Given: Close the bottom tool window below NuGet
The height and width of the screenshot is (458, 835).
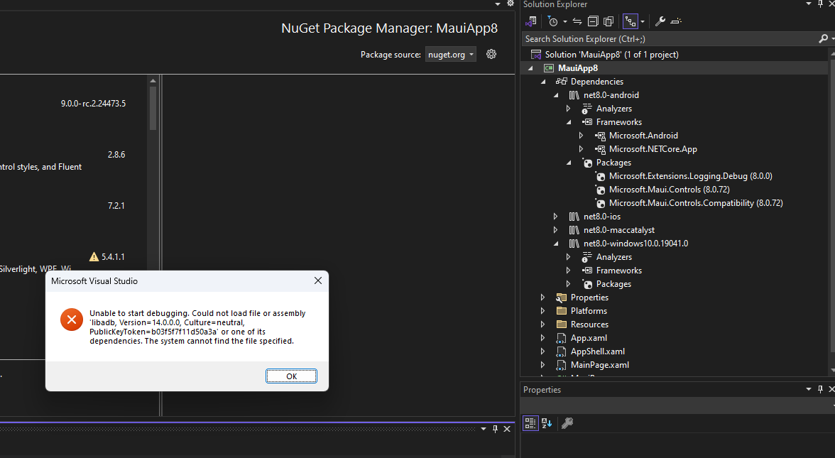Looking at the screenshot, I should click(x=507, y=429).
